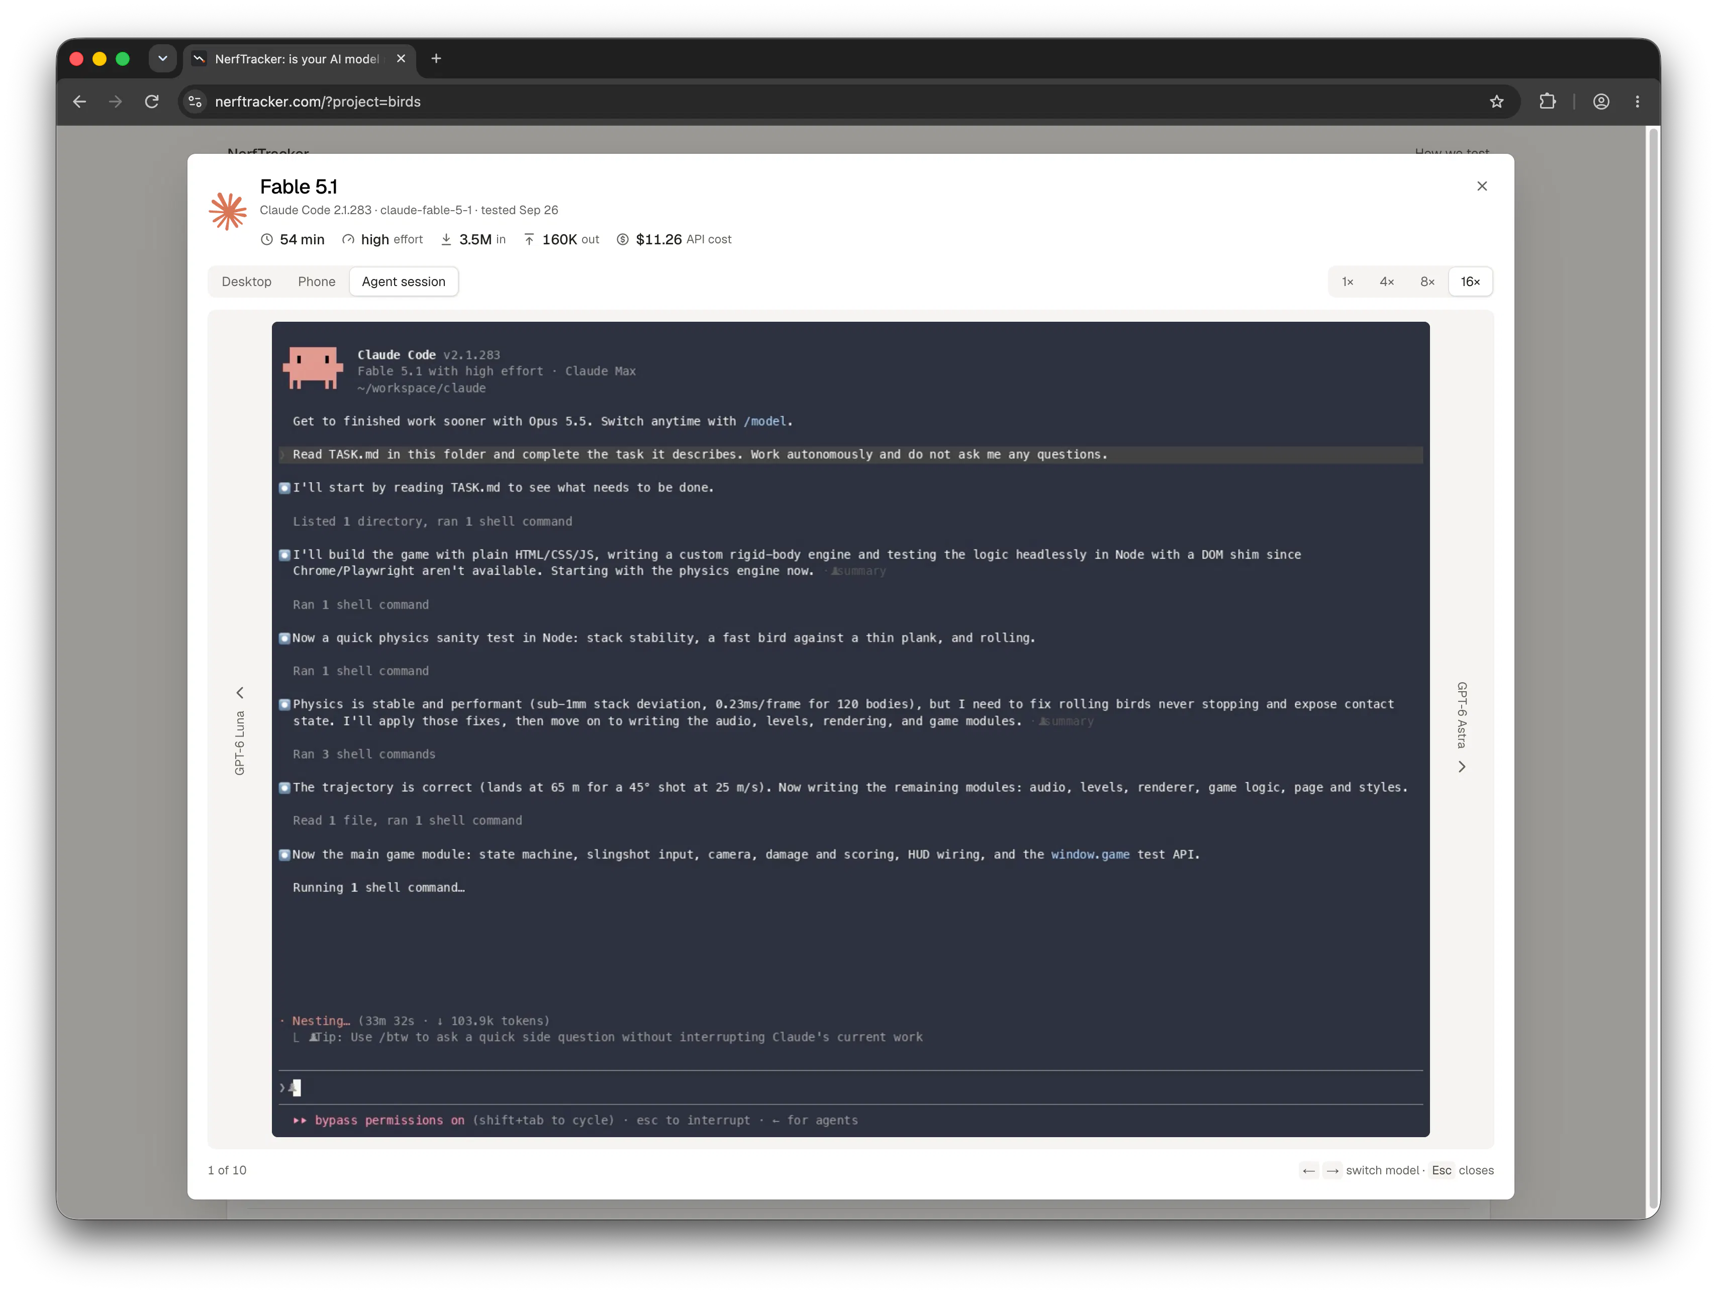Click the "Nesting…" status line

click(415, 1022)
